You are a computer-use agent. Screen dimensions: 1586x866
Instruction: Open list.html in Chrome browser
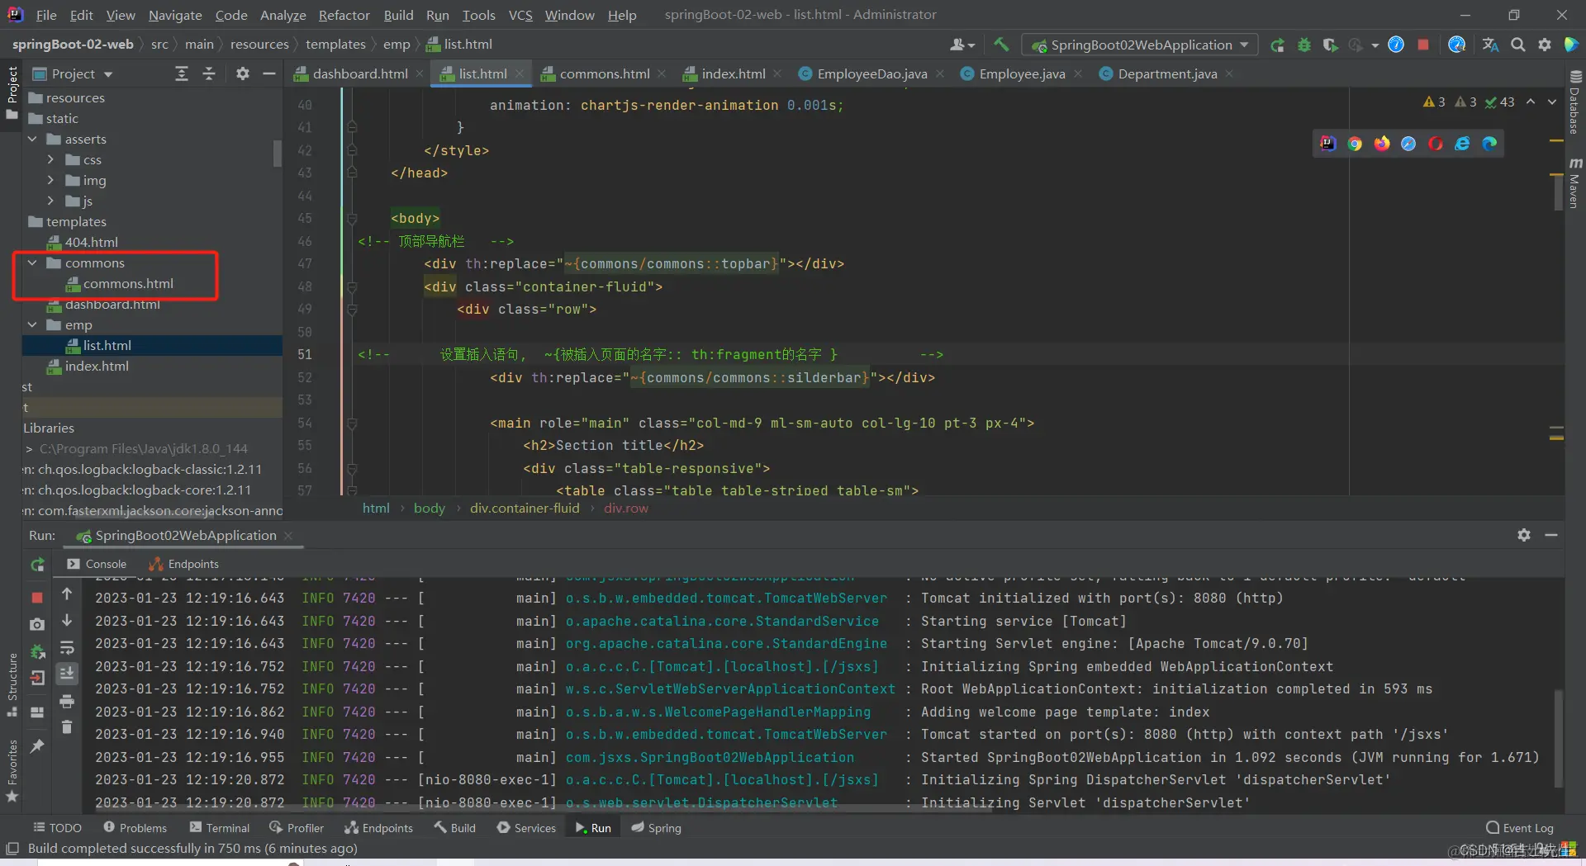point(1355,144)
